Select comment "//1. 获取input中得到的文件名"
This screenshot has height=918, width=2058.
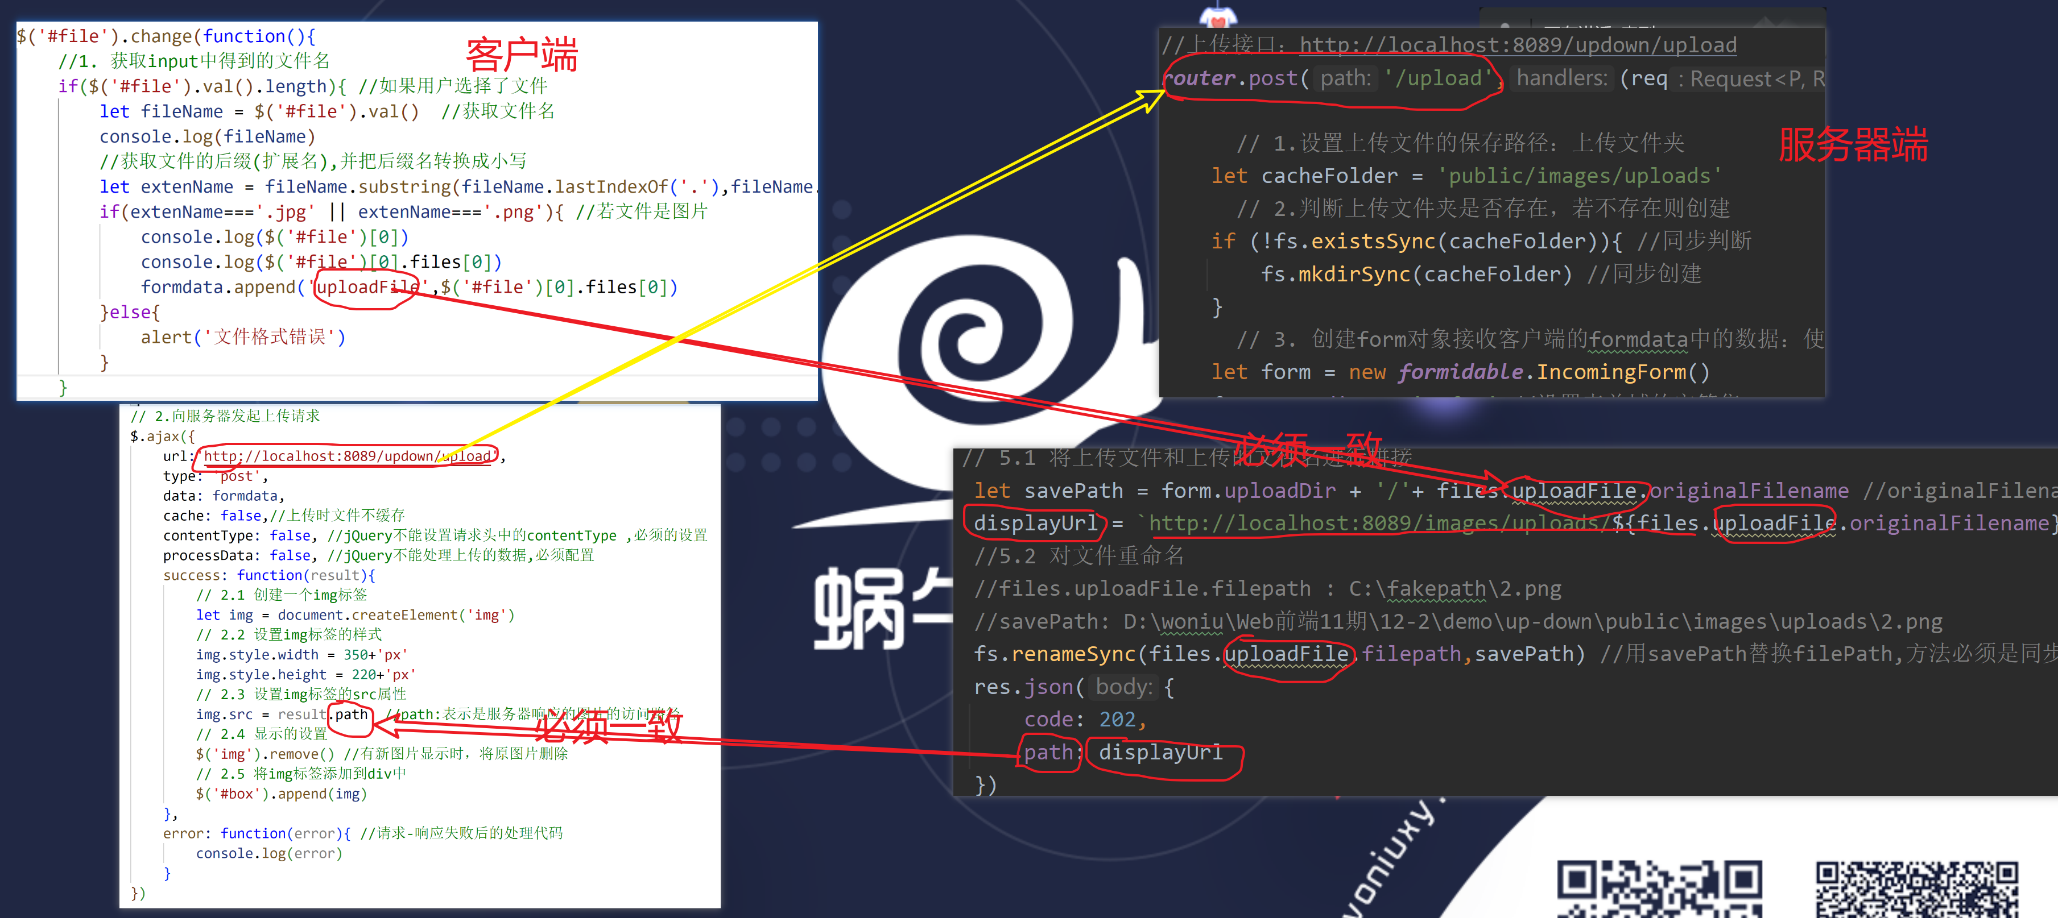(193, 61)
